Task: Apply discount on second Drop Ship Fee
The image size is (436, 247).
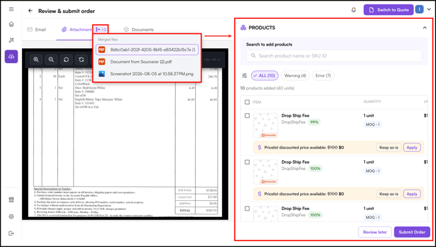Action: [412, 194]
